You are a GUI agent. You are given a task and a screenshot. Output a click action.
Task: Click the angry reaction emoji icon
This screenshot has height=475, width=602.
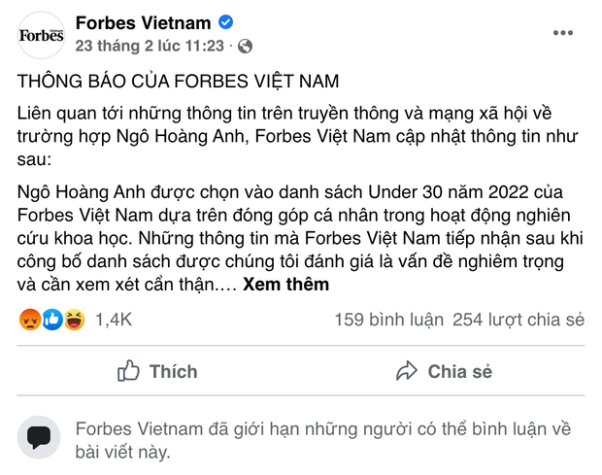[x=30, y=319]
